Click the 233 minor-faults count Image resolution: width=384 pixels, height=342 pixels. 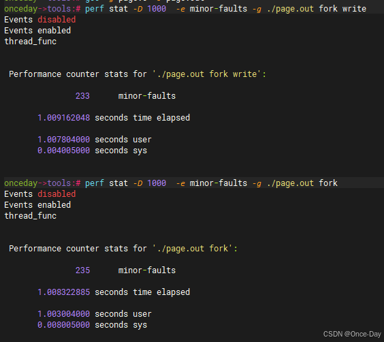(x=82, y=96)
